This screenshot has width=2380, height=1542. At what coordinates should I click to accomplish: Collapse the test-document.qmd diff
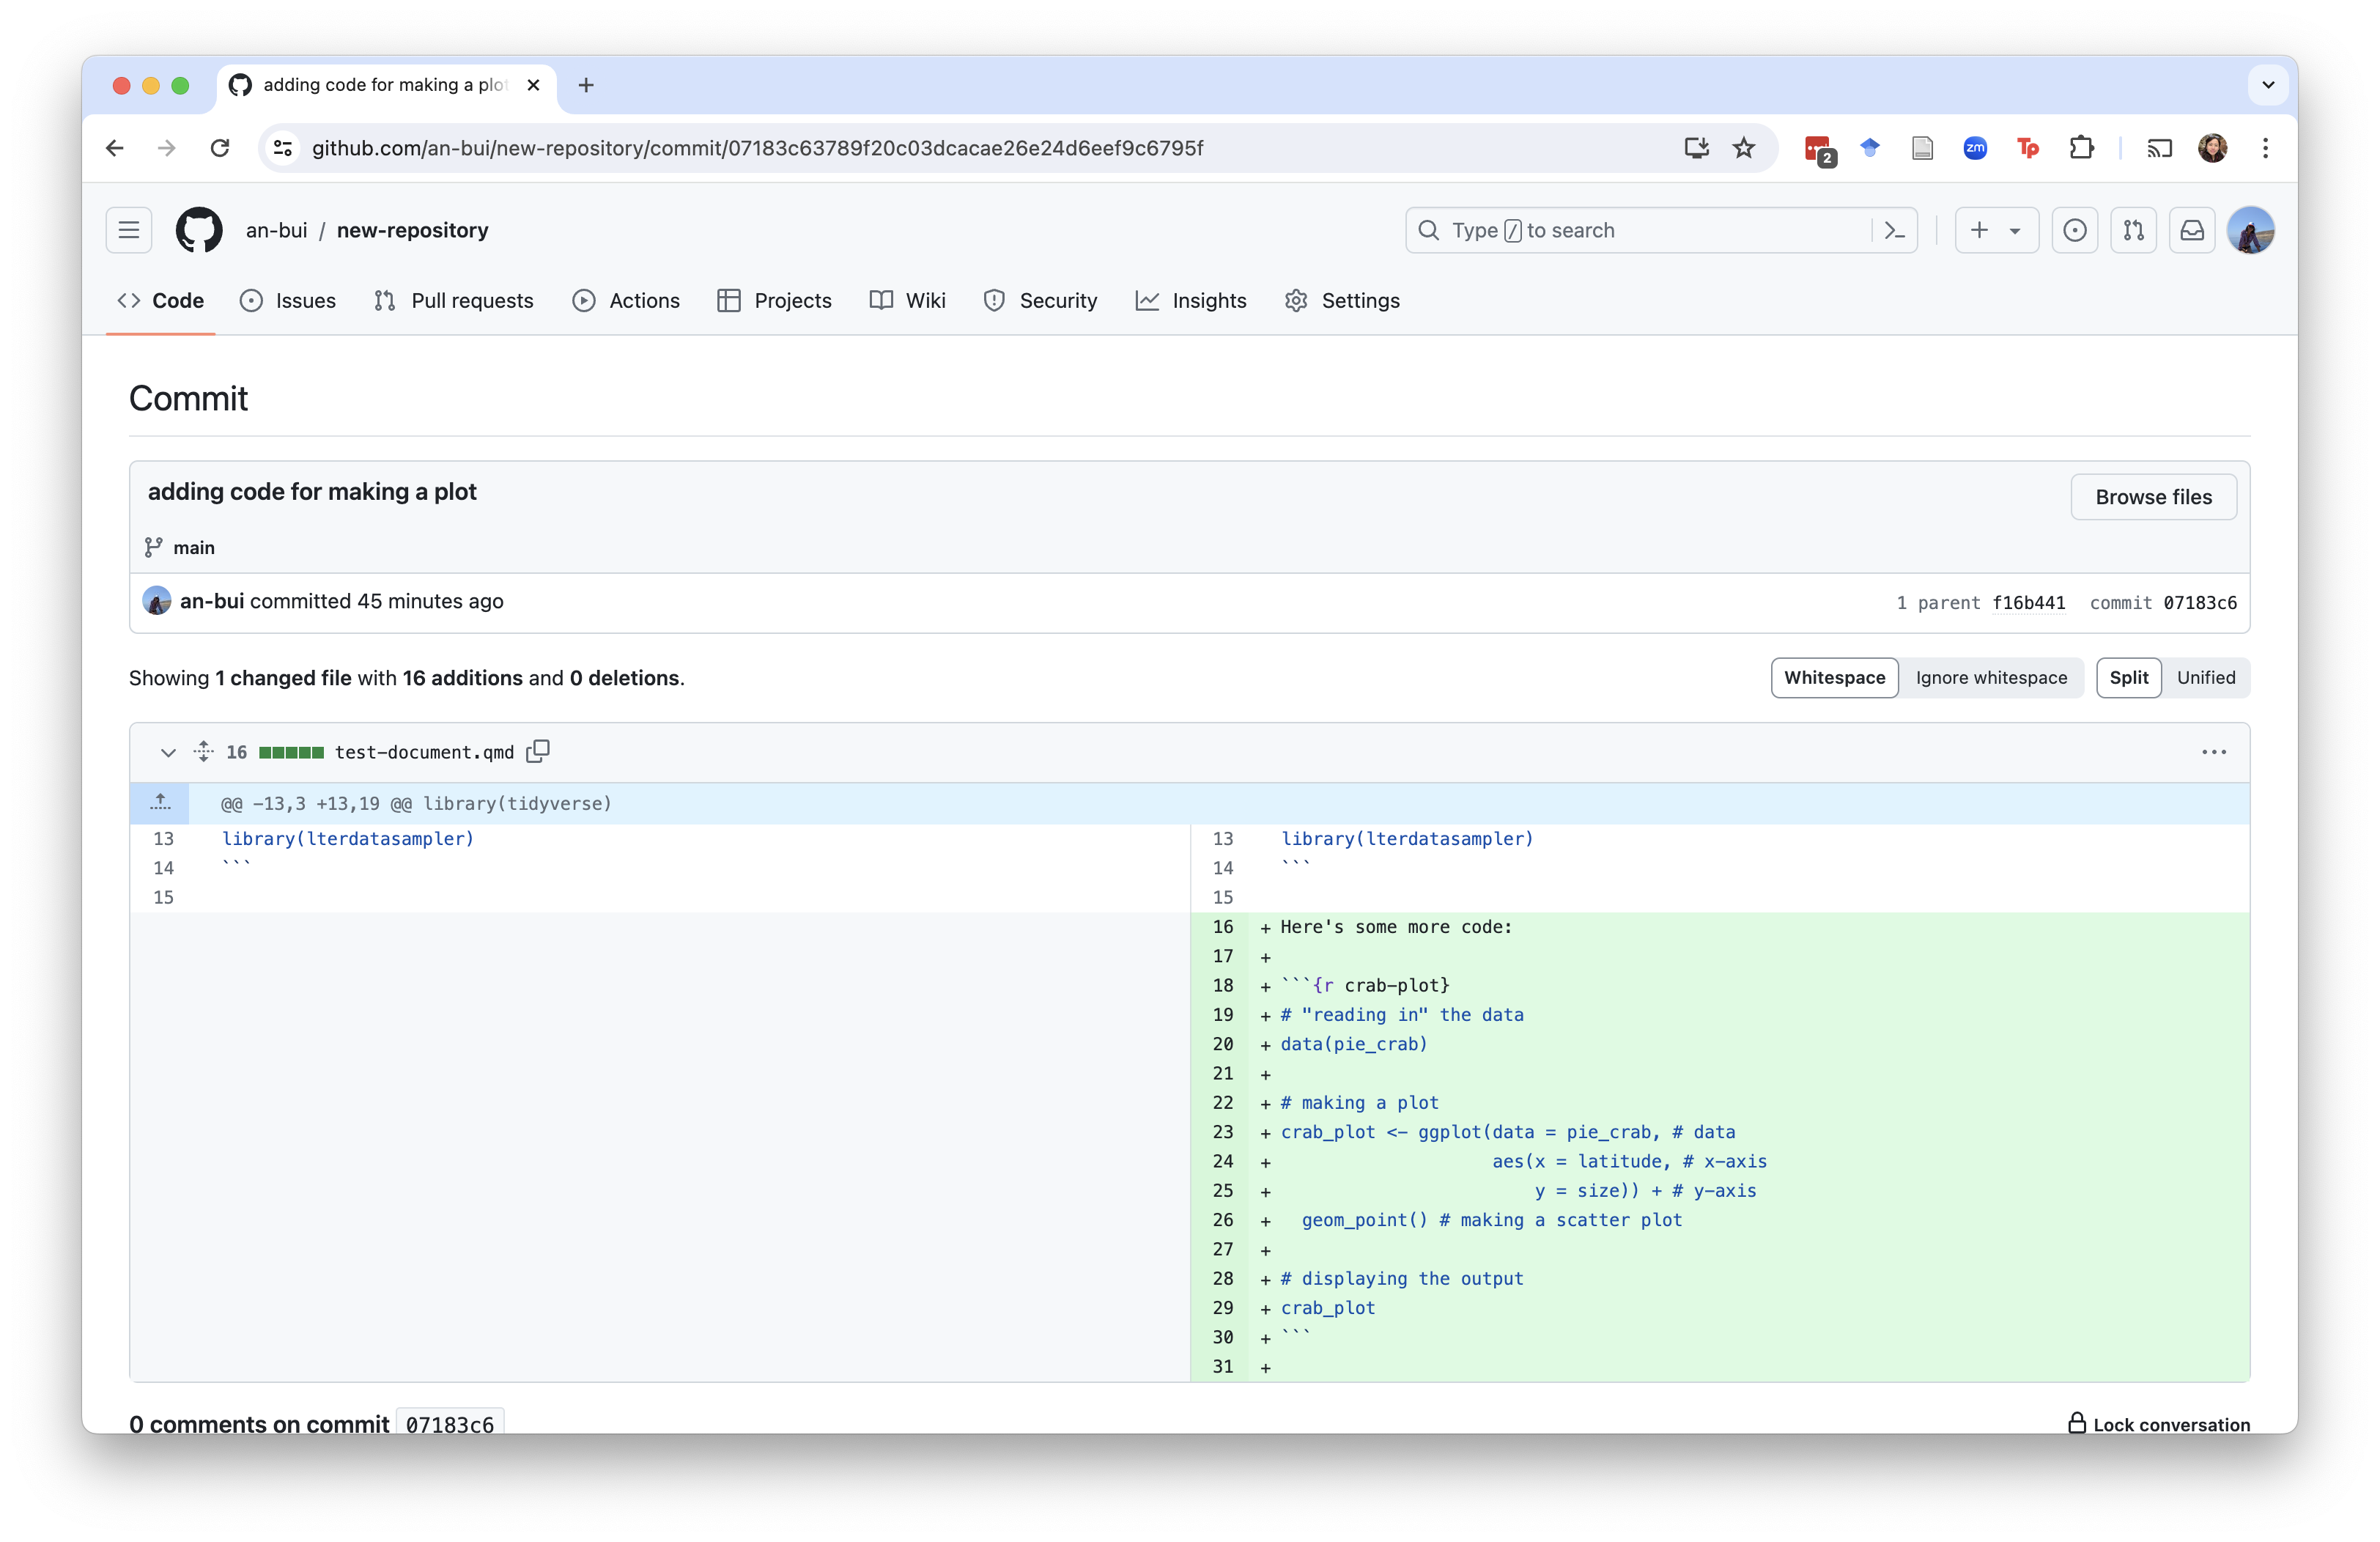pyautogui.click(x=168, y=752)
